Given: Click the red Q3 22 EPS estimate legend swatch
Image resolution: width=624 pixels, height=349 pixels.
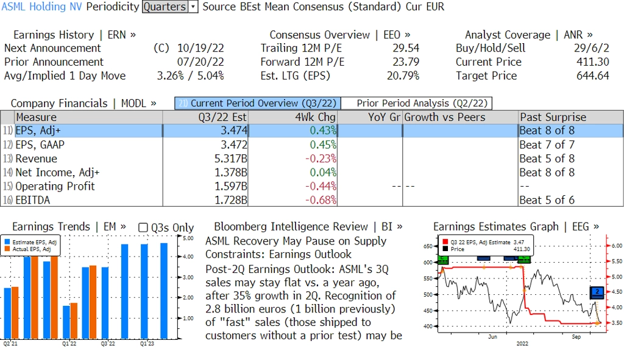Looking at the screenshot, I should (445, 242).
